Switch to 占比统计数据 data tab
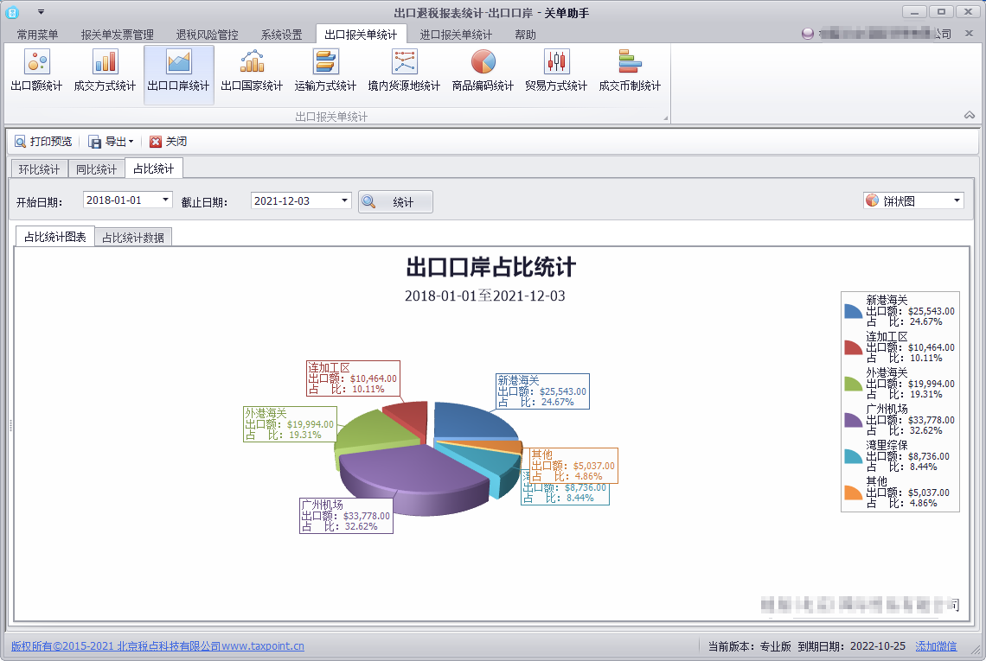The height and width of the screenshot is (661, 986). tap(133, 238)
